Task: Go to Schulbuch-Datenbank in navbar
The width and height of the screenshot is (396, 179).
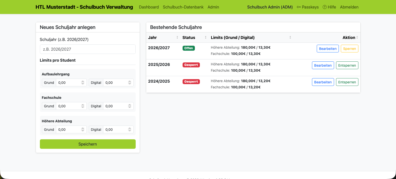Action: coord(183,7)
